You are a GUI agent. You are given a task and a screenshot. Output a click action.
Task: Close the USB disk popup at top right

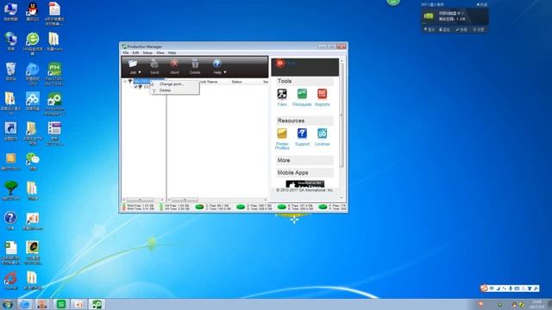click(x=481, y=4)
